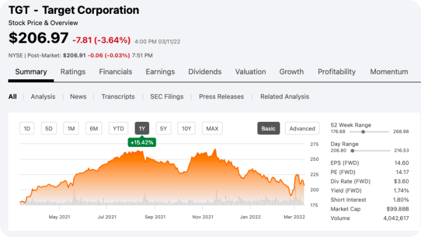The image size is (421, 237).
Task: Switch to Advanced chart mode
Action: 302,128
